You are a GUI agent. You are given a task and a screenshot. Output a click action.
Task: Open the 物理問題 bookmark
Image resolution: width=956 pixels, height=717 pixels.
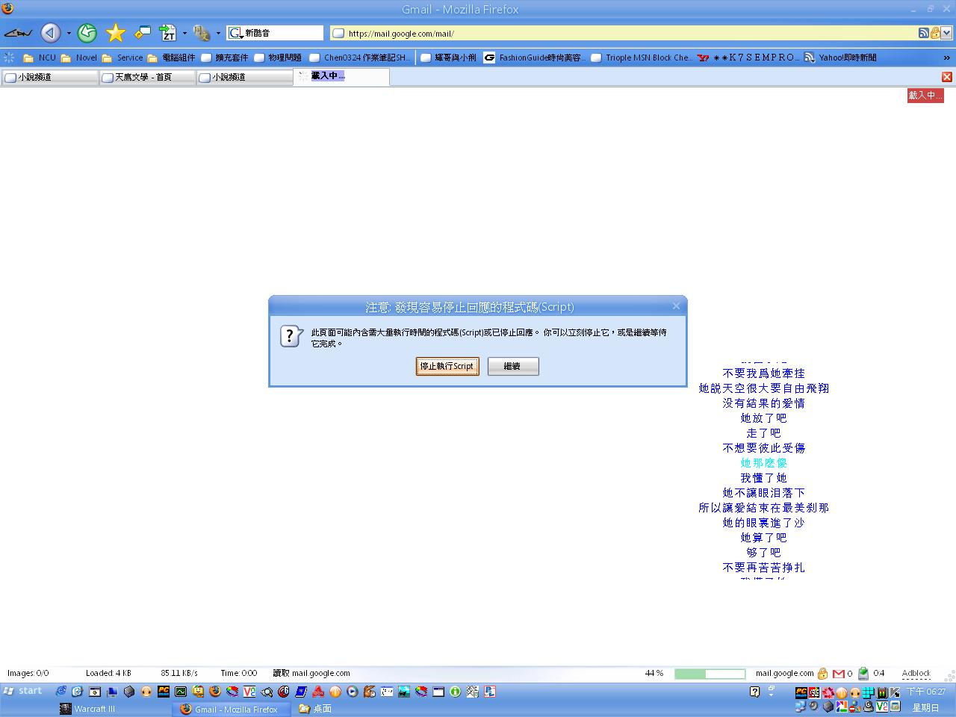pyautogui.click(x=278, y=58)
